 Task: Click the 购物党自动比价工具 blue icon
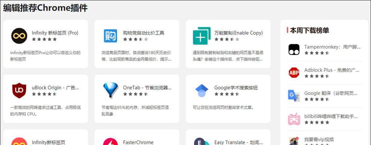coord(111,36)
